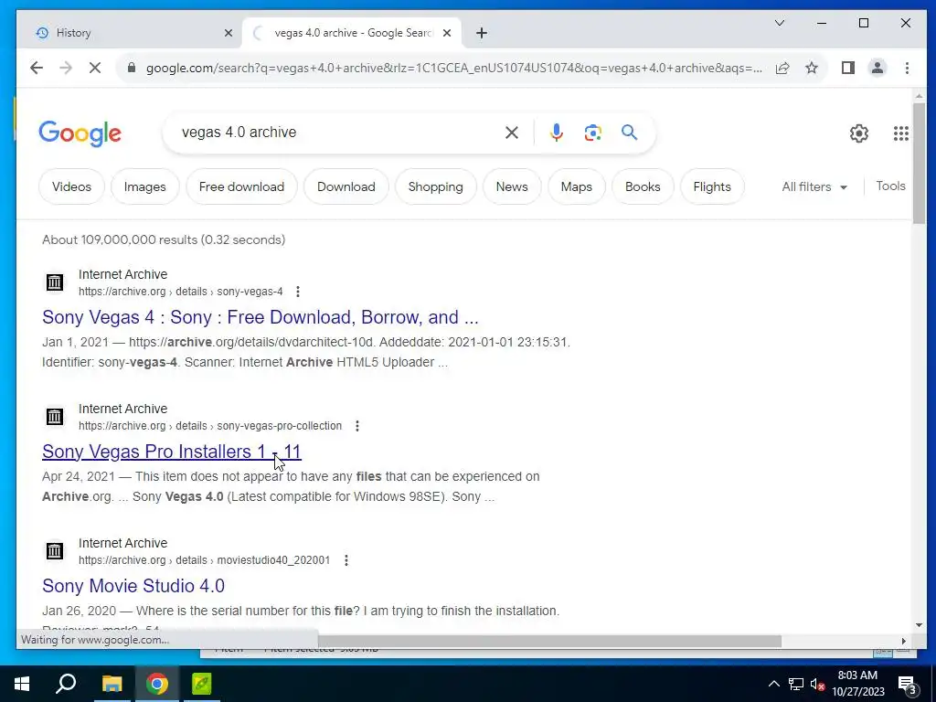Click the archive.org sony-vegas-4 URL breadcrumb

[181, 292]
